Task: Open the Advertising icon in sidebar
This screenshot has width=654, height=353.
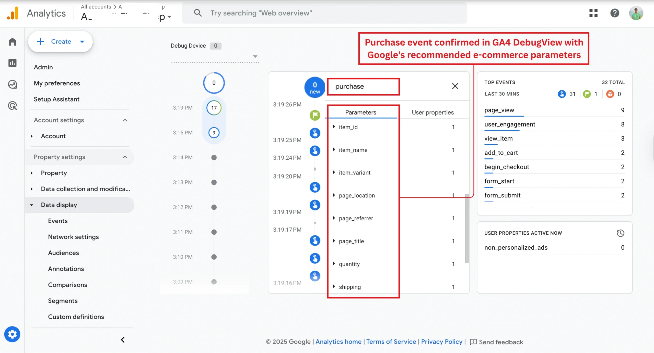Action: pos(12,105)
